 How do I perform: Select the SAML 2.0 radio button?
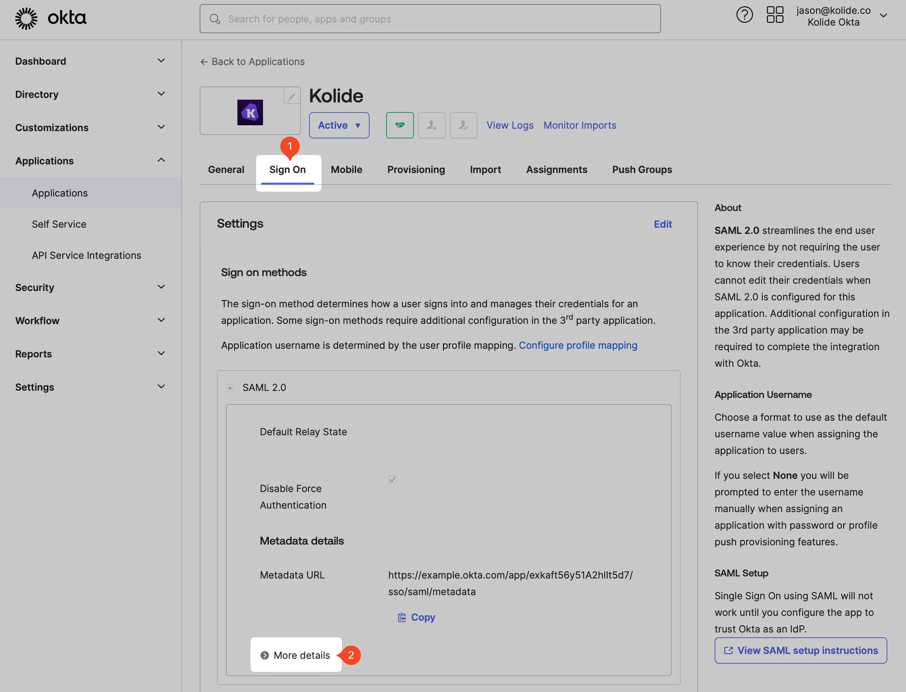[230, 388]
